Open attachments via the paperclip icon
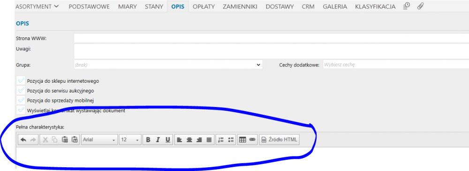This screenshot has height=171, width=469. (x=420, y=6)
